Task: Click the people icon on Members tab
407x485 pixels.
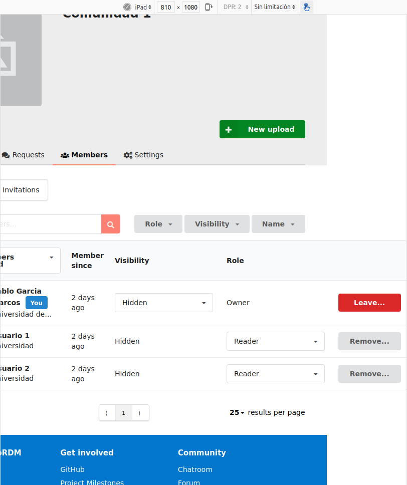Action: 65,155
